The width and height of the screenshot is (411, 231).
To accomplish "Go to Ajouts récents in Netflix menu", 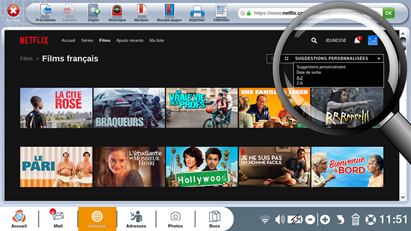I will click(x=130, y=41).
